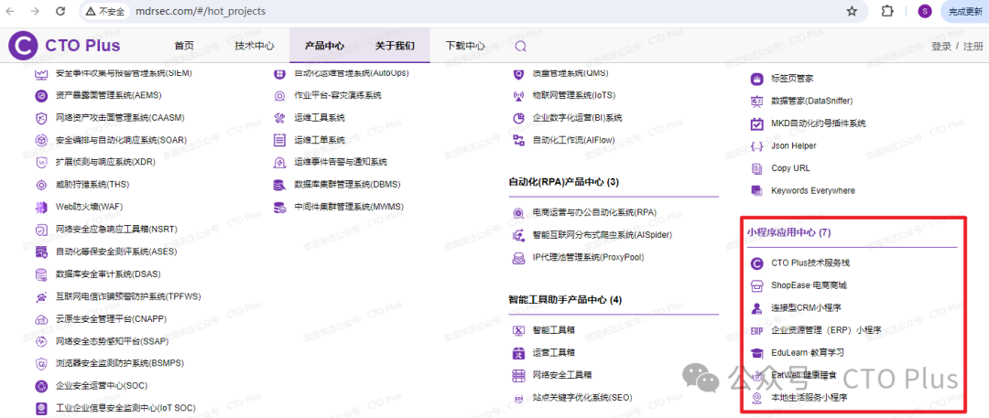Screen dimensions: 989x418
Task: Click the icon beside Keywords Everywhere
Action: pos(757,190)
